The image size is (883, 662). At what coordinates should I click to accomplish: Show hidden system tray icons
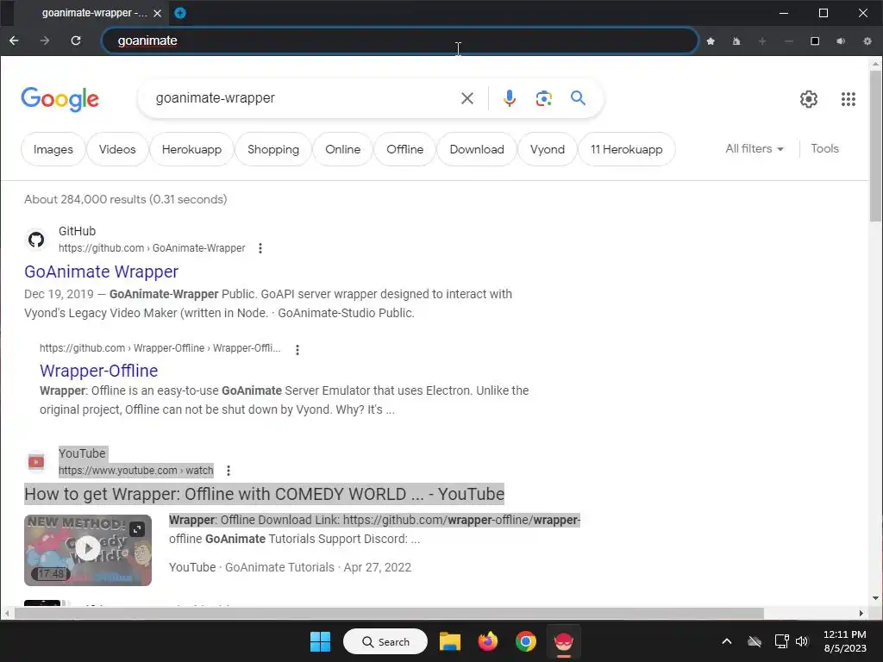point(727,641)
